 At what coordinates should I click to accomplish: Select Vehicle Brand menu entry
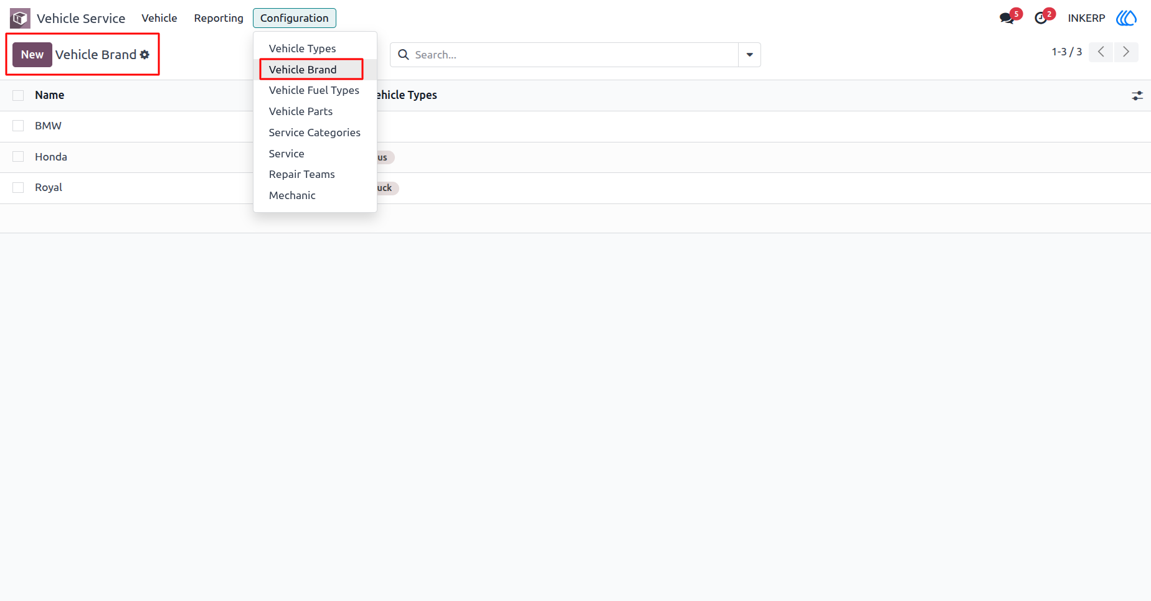click(315, 70)
